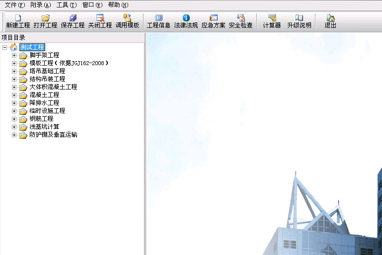
Task: Click the 项目目录 panel header
Action: tap(73, 38)
